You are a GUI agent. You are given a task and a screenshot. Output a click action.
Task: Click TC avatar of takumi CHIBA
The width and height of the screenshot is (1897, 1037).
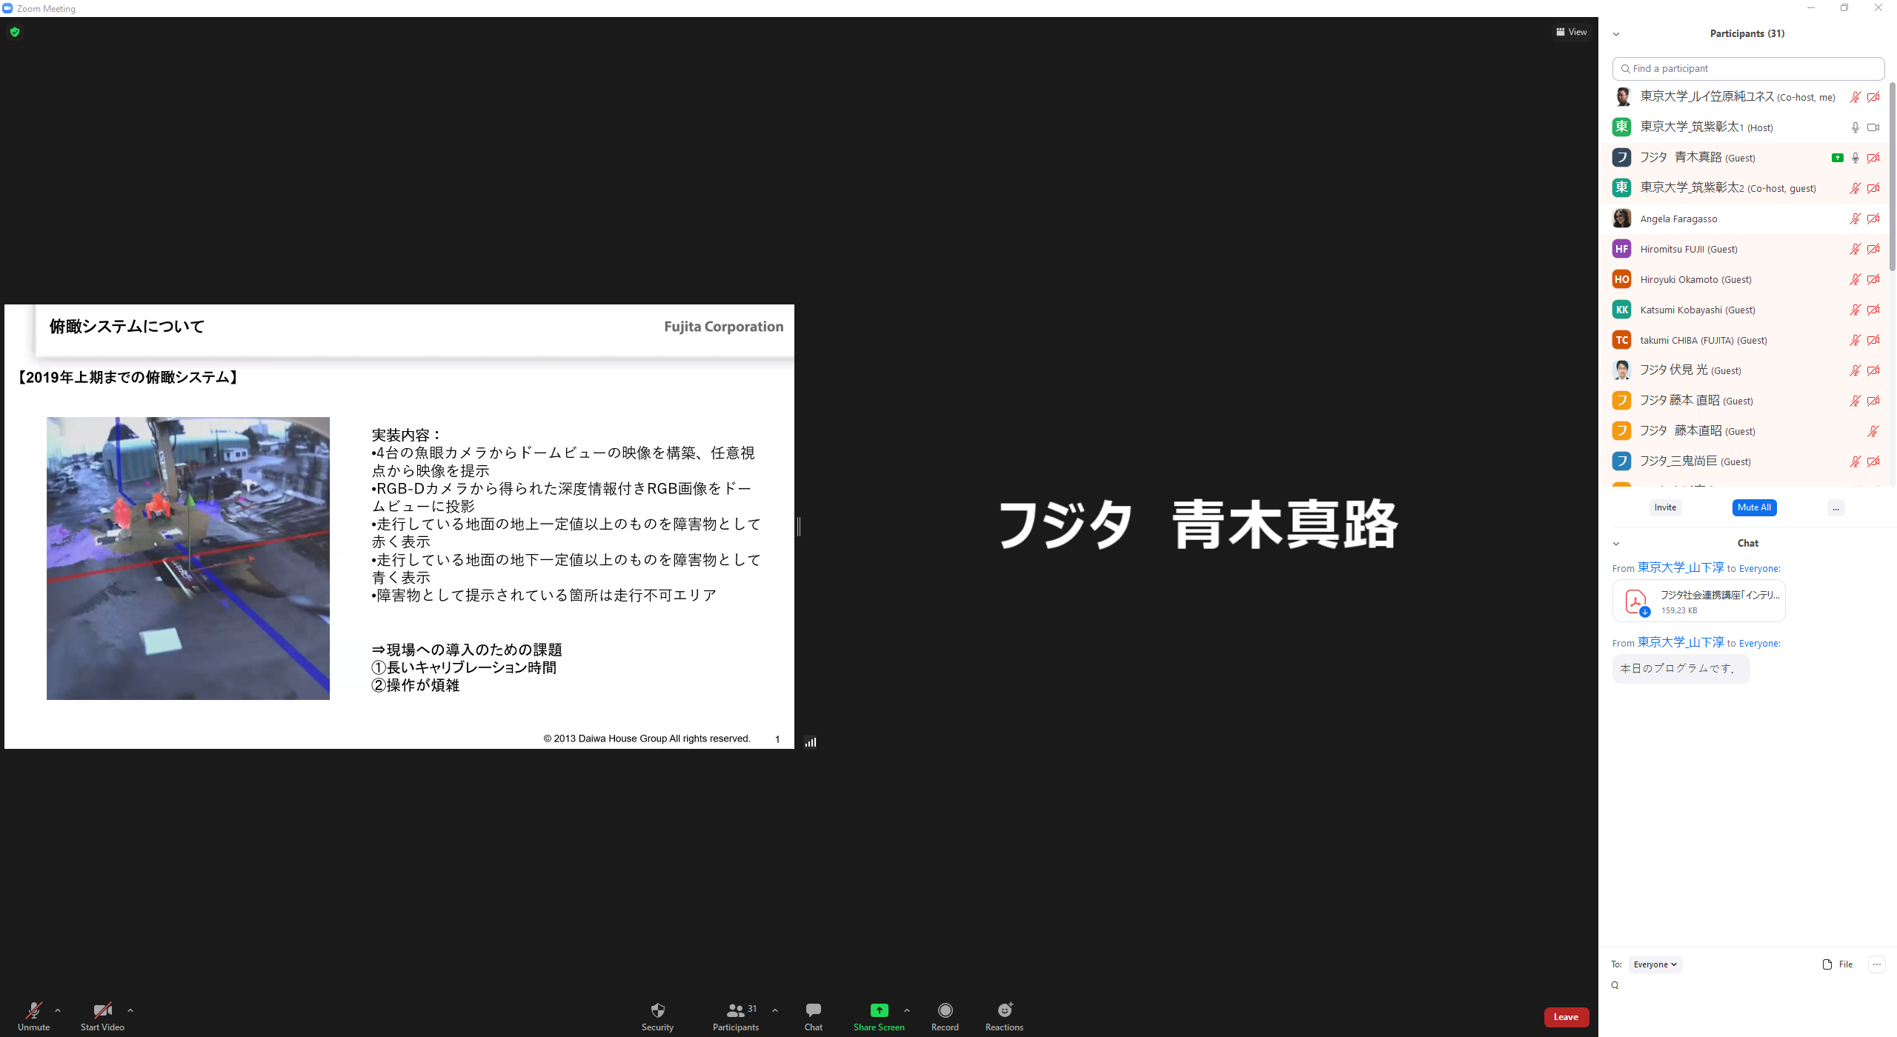[1621, 340]
